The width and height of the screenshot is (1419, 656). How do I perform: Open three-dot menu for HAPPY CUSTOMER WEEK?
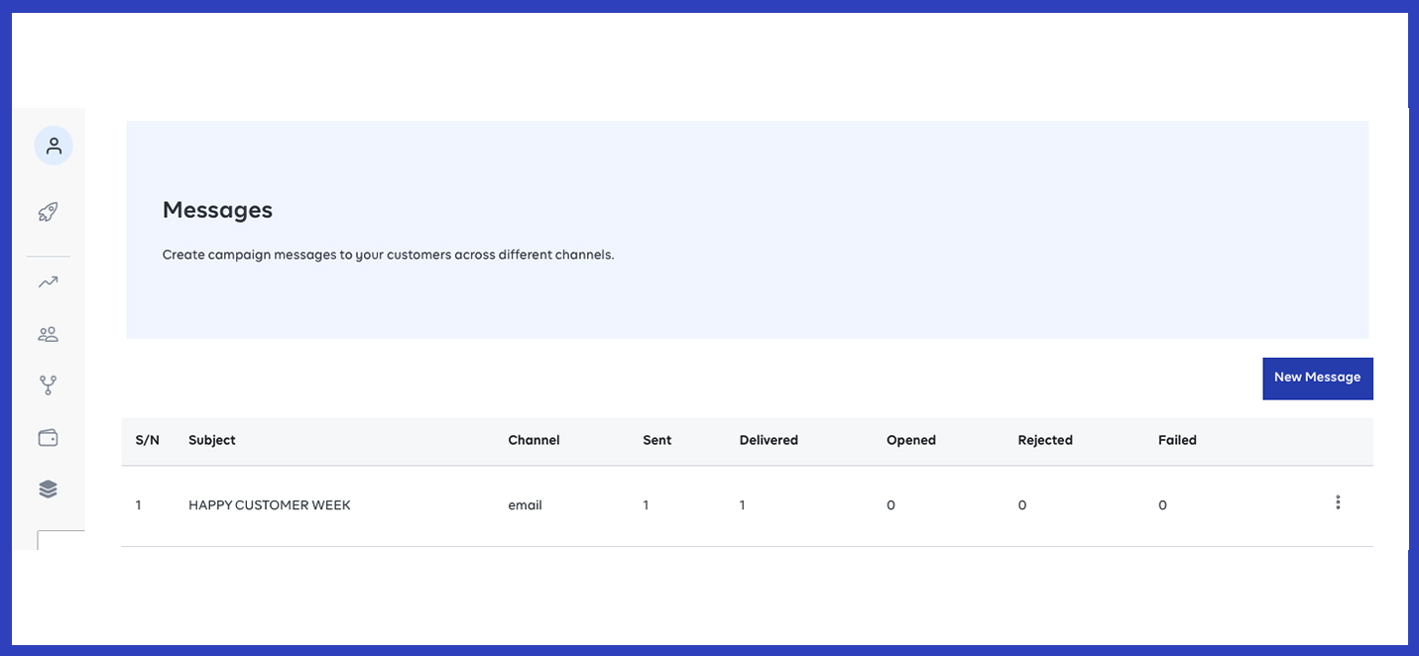[1338, 503]
